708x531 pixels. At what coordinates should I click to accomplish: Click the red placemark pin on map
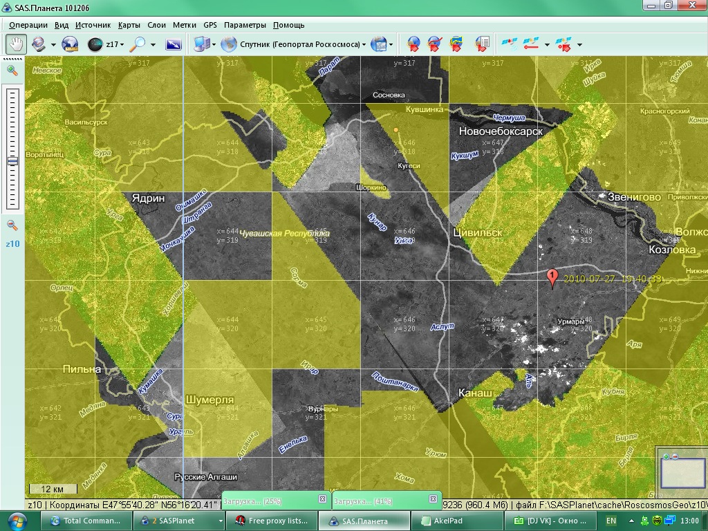coord(552,277)
